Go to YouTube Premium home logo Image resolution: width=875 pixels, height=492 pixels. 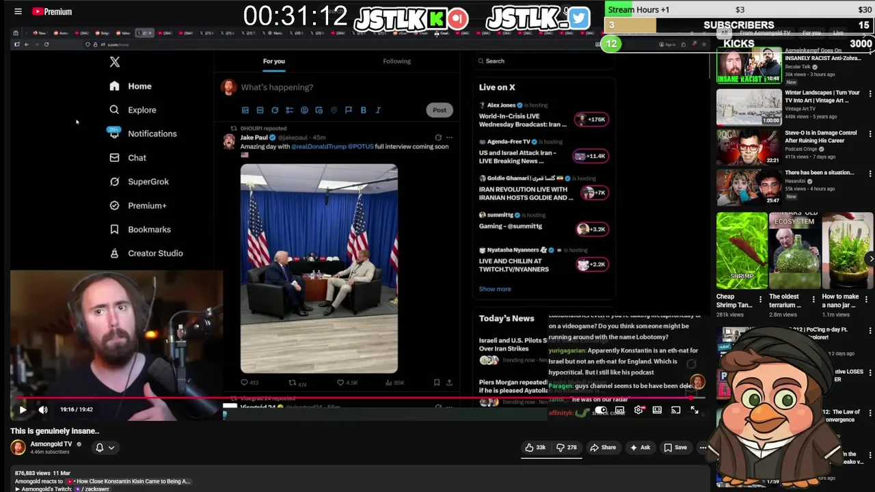(x=52, y=12)
